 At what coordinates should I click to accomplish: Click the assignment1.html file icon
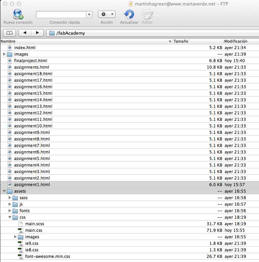(x=10, y=185)
